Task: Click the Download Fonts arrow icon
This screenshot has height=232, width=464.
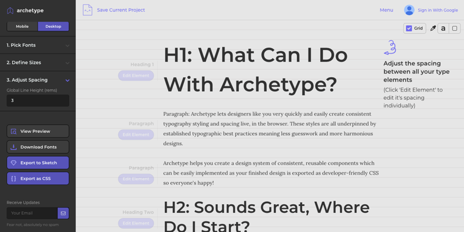Action: [x=13, y=147]
